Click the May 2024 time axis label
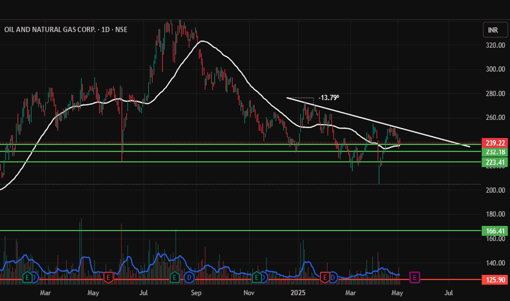 (93, 293)
